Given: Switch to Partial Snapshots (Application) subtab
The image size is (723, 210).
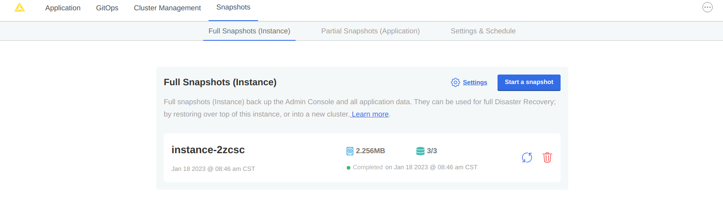Looking at the screenshot, I should (370, 31).
